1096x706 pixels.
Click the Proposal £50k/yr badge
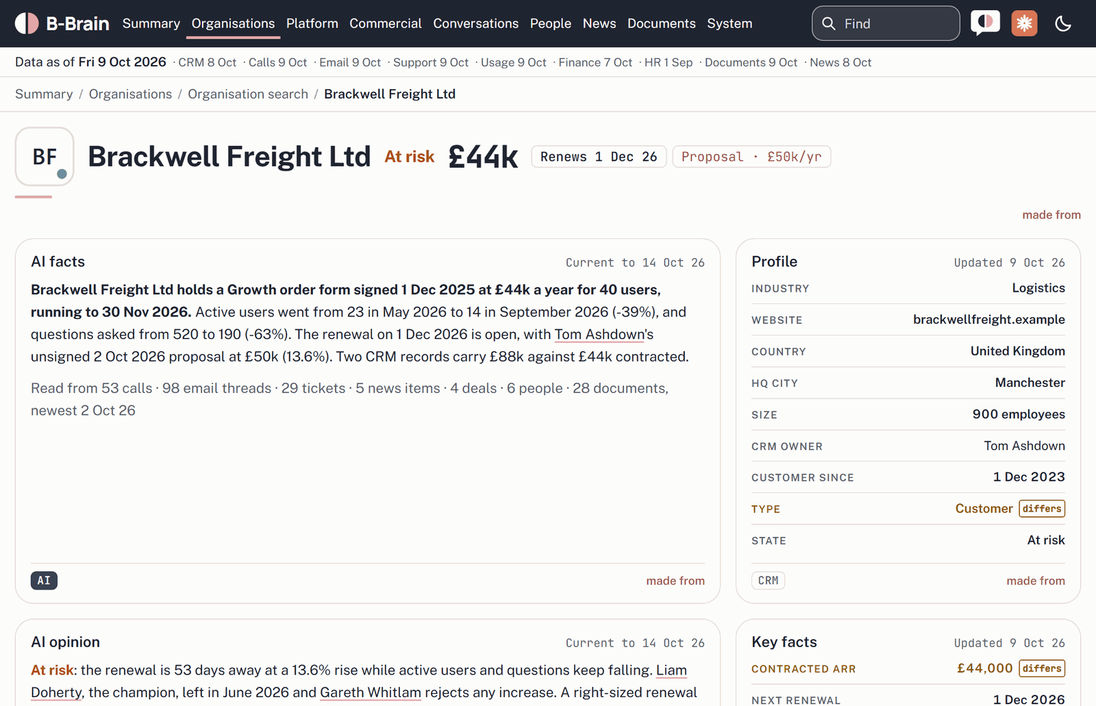coord(751,157)
